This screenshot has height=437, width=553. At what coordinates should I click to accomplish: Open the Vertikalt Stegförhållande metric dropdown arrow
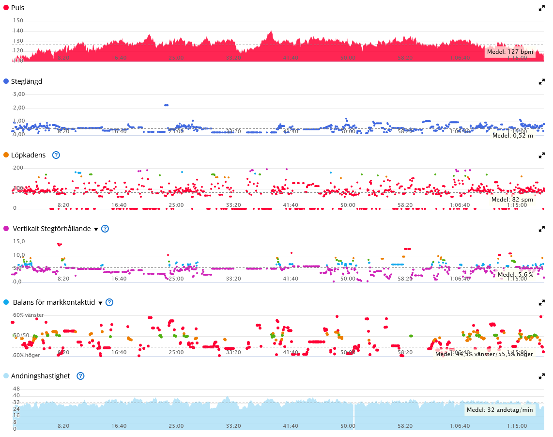tap(96, 230)
